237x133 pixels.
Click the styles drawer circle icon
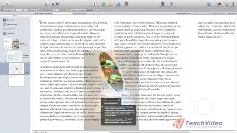(2, 10)
